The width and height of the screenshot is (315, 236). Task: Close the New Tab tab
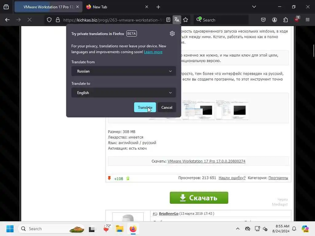[x=147, y=7]
